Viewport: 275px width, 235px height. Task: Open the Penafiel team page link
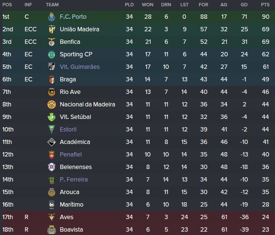70,155
